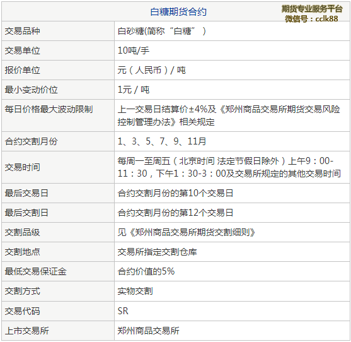Select the 交易所指定交割仓库 value
The image size is (351, 342).
pyautogui.click(x=158, y=252)
